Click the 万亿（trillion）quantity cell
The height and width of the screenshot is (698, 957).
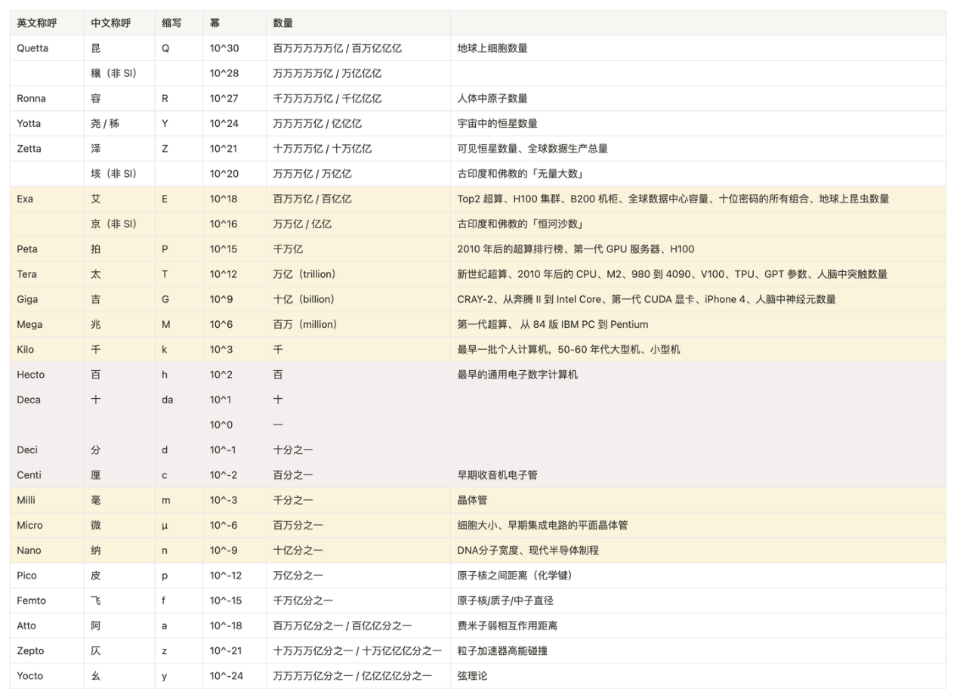358,274
